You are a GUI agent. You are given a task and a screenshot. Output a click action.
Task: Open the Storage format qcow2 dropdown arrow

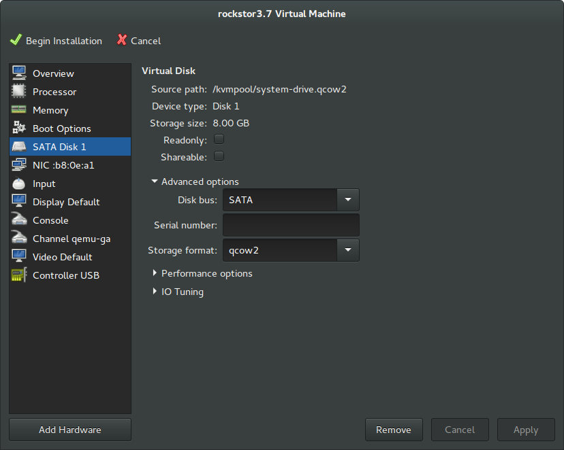click(x=348, y=250)
